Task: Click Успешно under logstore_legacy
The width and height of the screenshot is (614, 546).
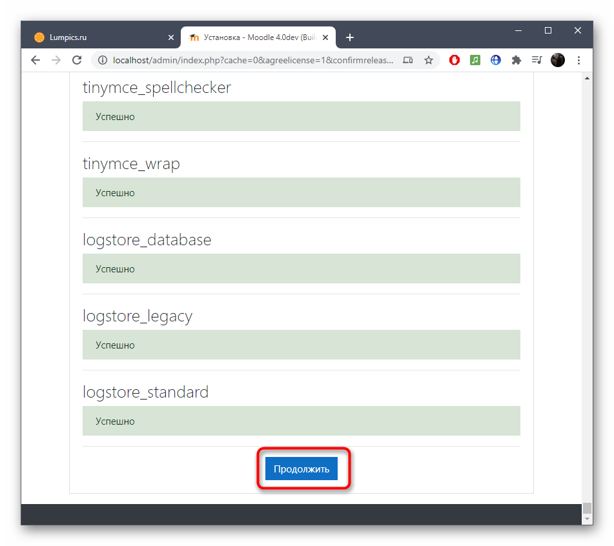Action: tap(115, 345)
